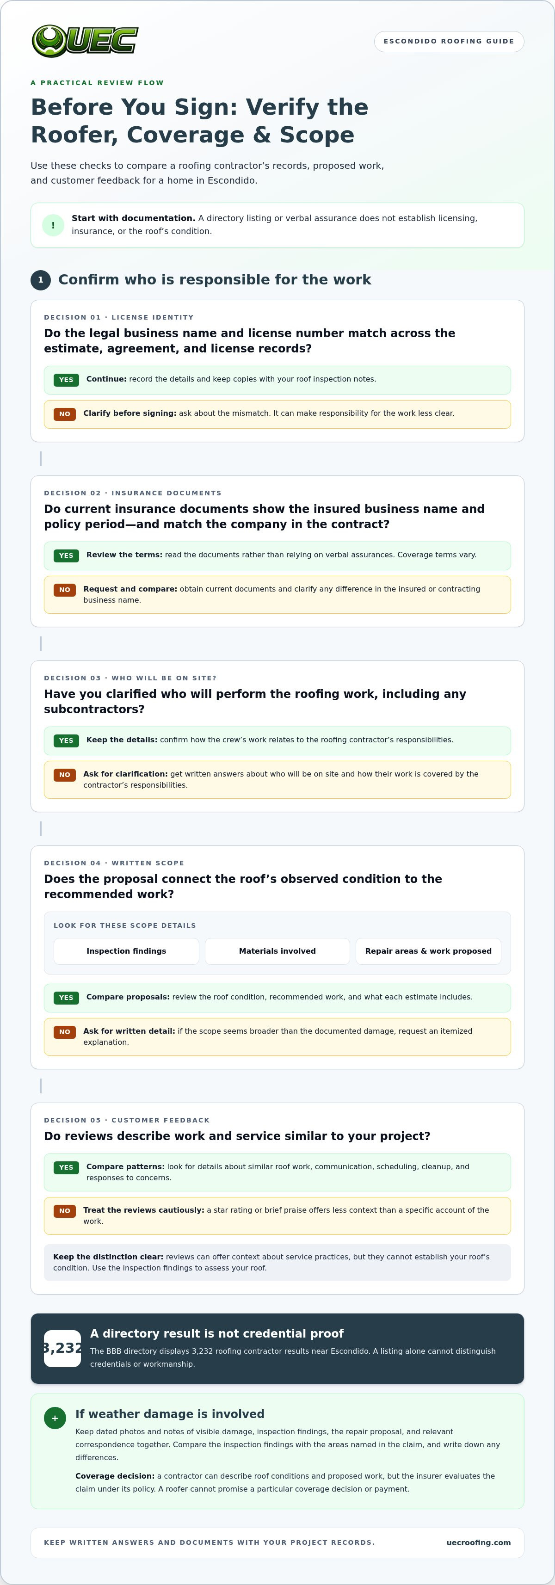Screen dimensions: 555x1585
Task: Click the UEC logo at top
Action: [85, 41]
